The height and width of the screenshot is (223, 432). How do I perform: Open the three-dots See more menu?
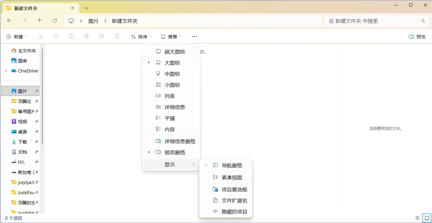(x=194, y=36)
